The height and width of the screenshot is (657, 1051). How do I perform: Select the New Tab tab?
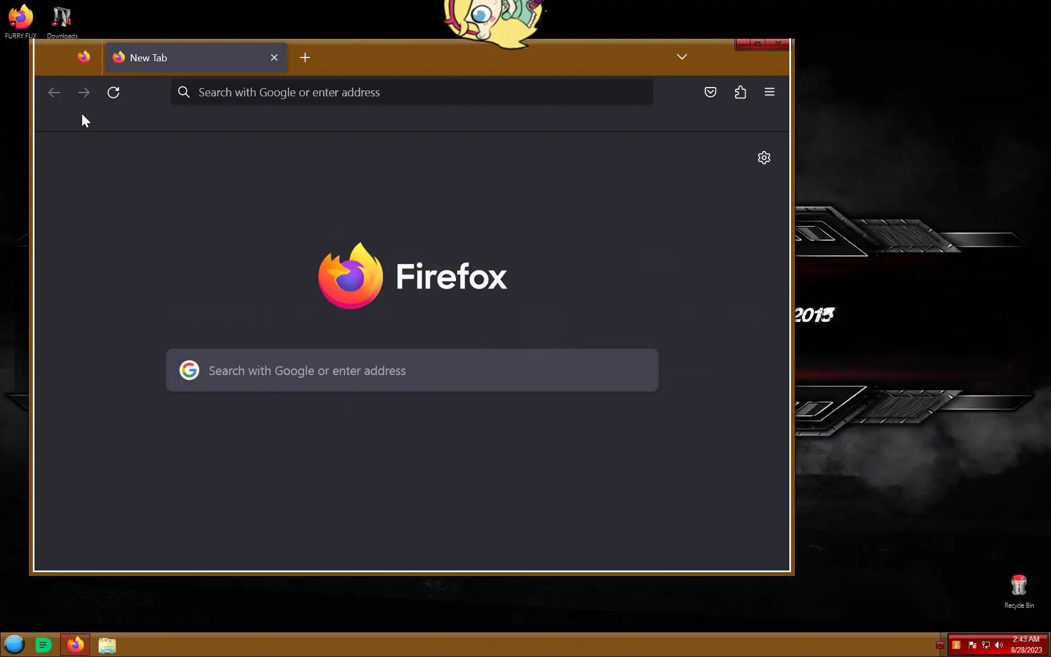[x=186, y=58]
